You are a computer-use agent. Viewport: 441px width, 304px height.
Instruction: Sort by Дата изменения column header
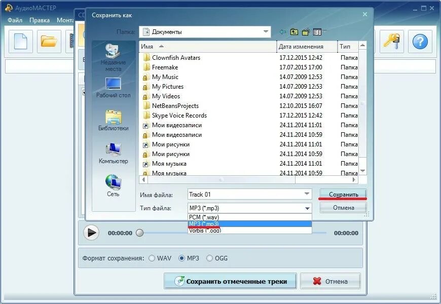click(x=307, y=47)
